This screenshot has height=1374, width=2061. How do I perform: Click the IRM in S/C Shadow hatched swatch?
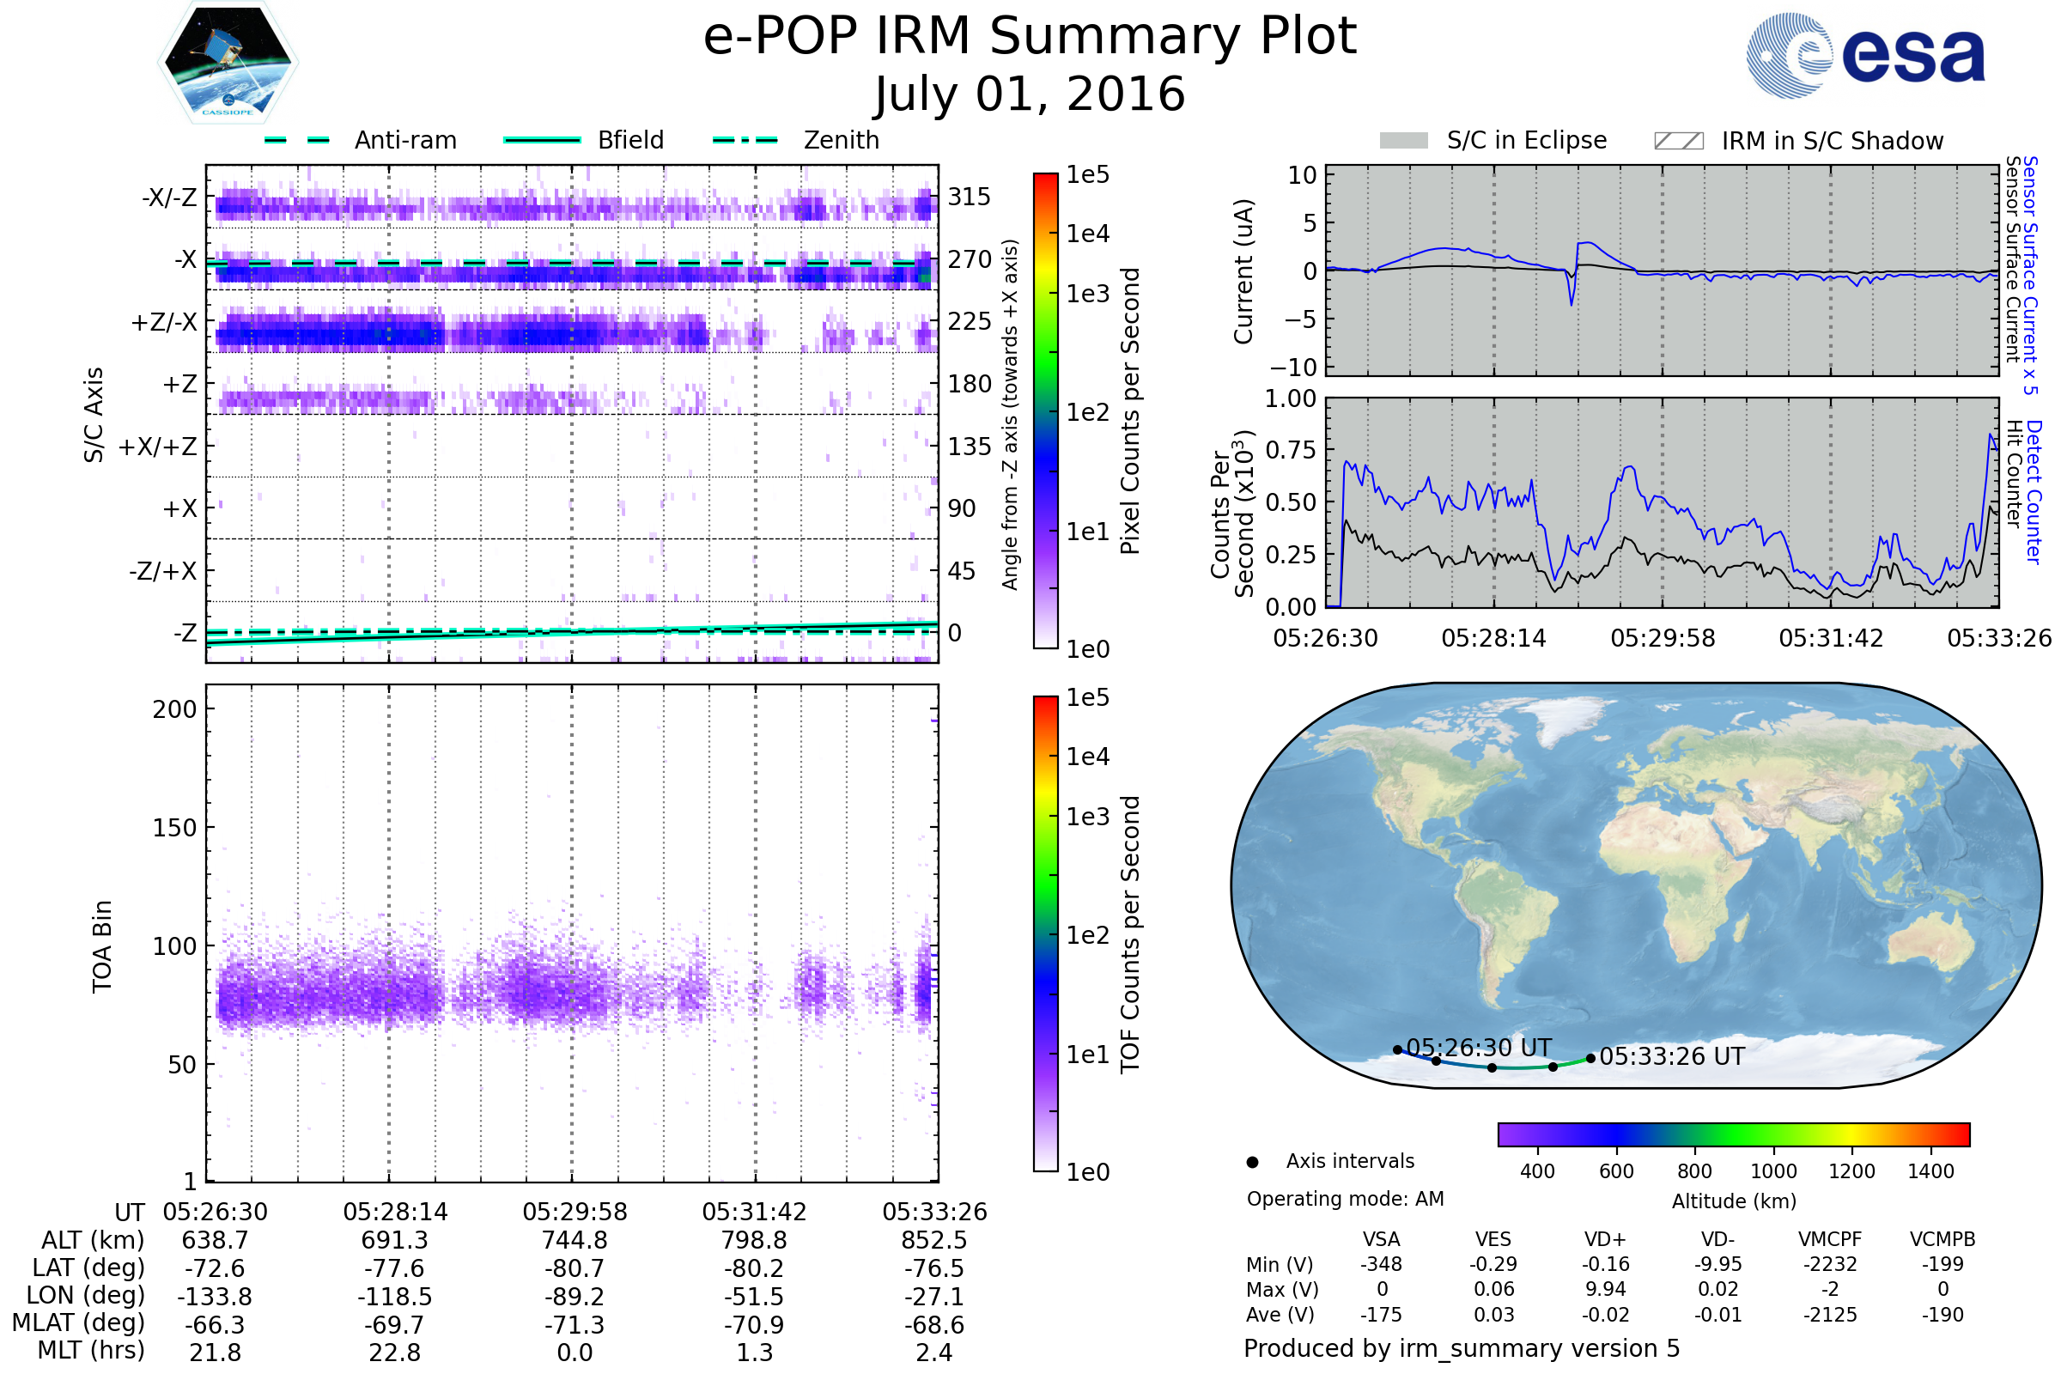pyautogui.click(x=1678, y=141)
